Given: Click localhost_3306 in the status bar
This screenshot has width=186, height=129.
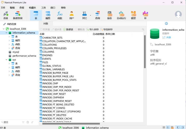Looking at the screenshot, I should pos(69,128).
